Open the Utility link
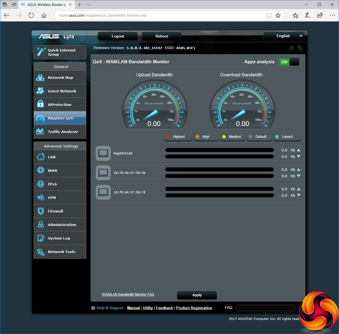Viewport: 339px width, 334px height. pos(148,308)
